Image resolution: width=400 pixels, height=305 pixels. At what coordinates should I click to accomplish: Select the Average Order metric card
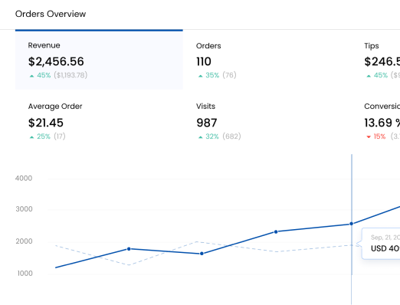99,121
